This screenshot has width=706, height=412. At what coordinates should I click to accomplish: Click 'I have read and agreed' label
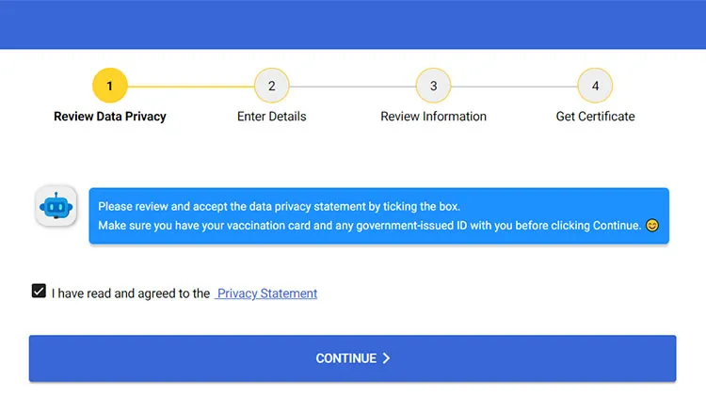click(131, 293)
